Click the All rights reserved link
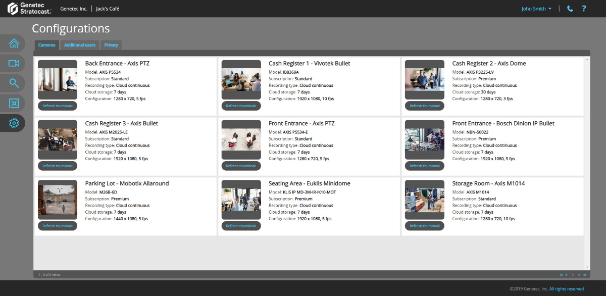This screenshot has height=296, width=606. [566, 289]
